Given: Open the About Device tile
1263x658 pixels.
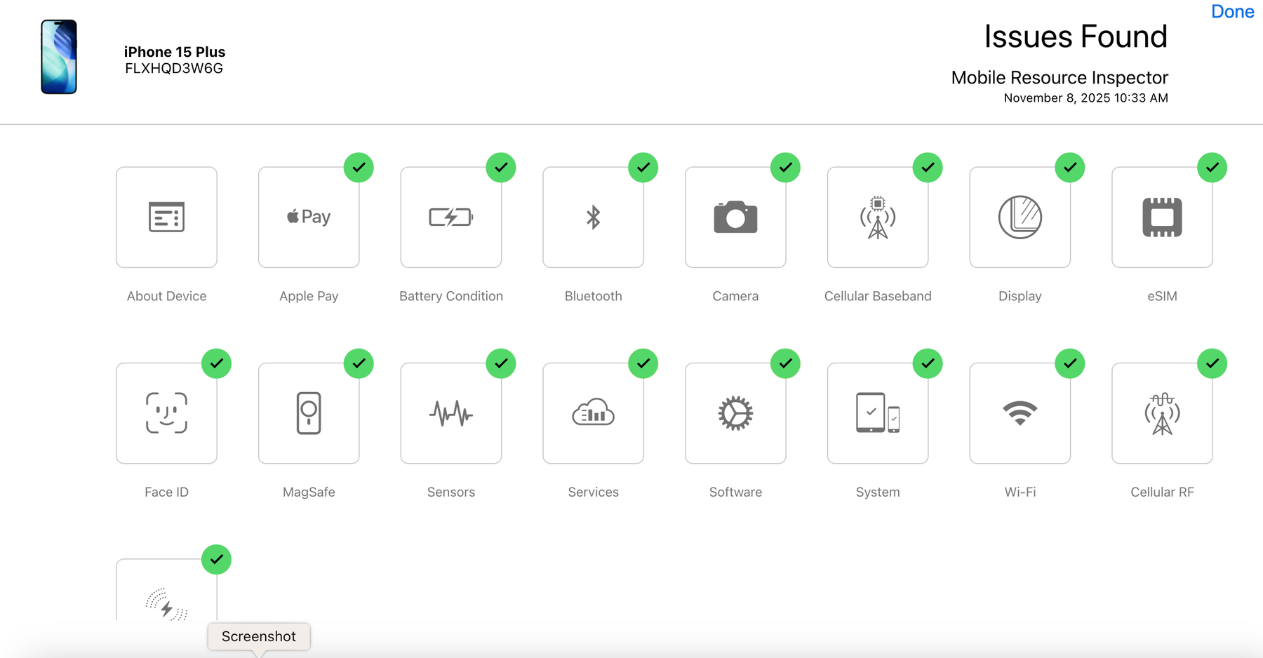Looking at the screenshot, I should point(166,217).
